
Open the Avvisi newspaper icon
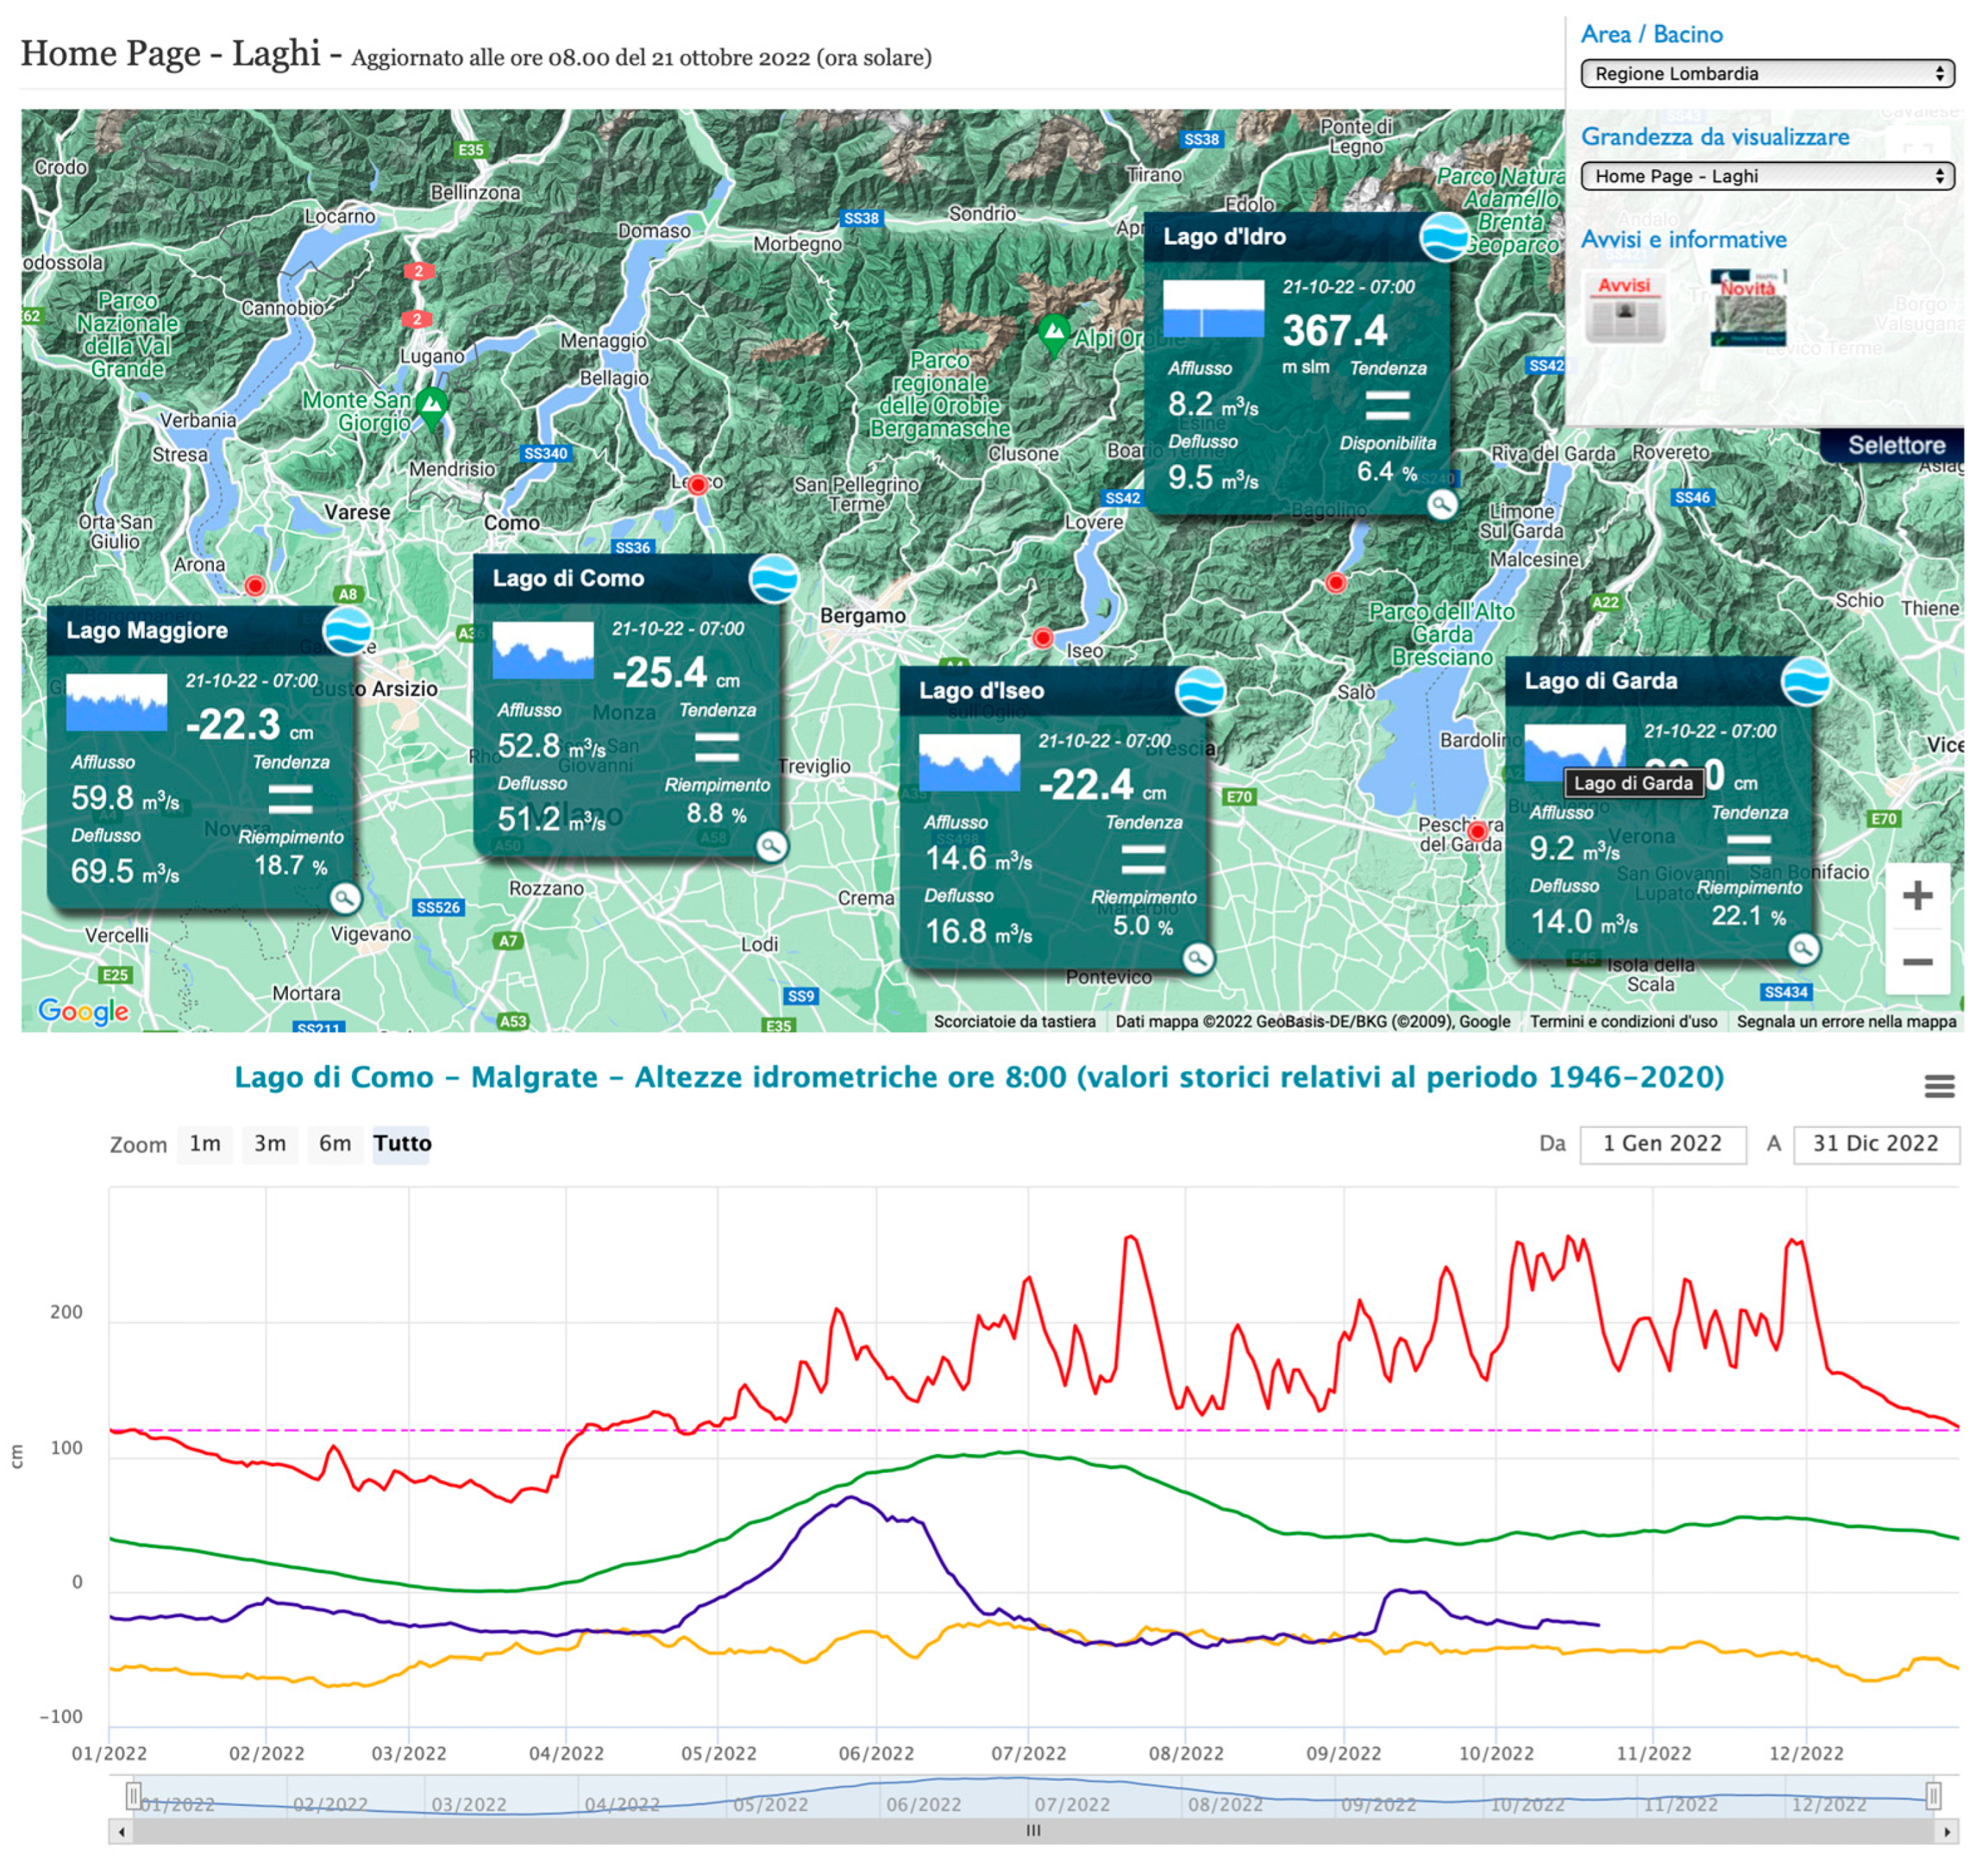pyautogui.click(x=1625, y=307)
